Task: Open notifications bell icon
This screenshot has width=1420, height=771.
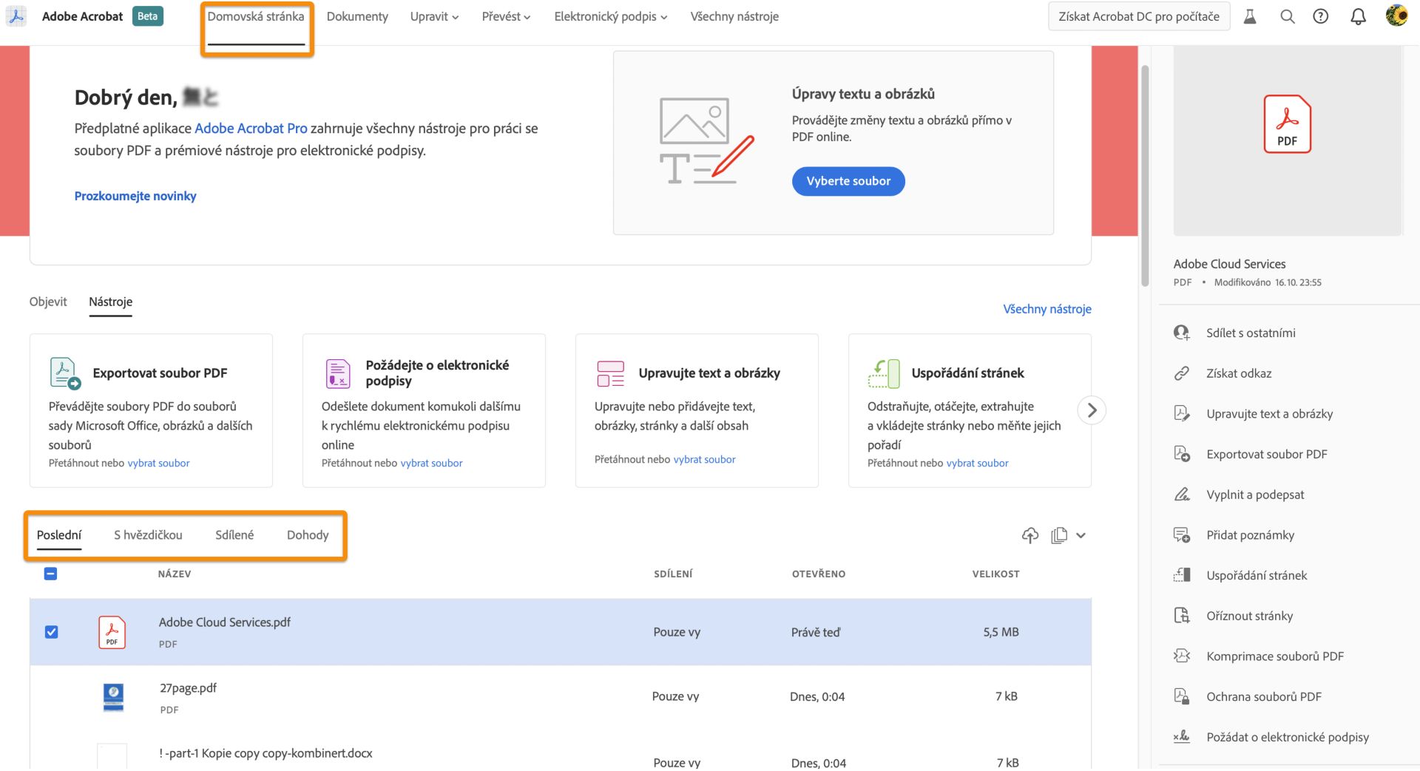Action: (x=1358, y=16)
